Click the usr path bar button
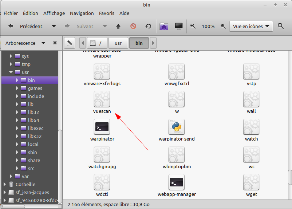Viewport: 292px width, 209px height. pyautogui.click(x=118, y=43)
